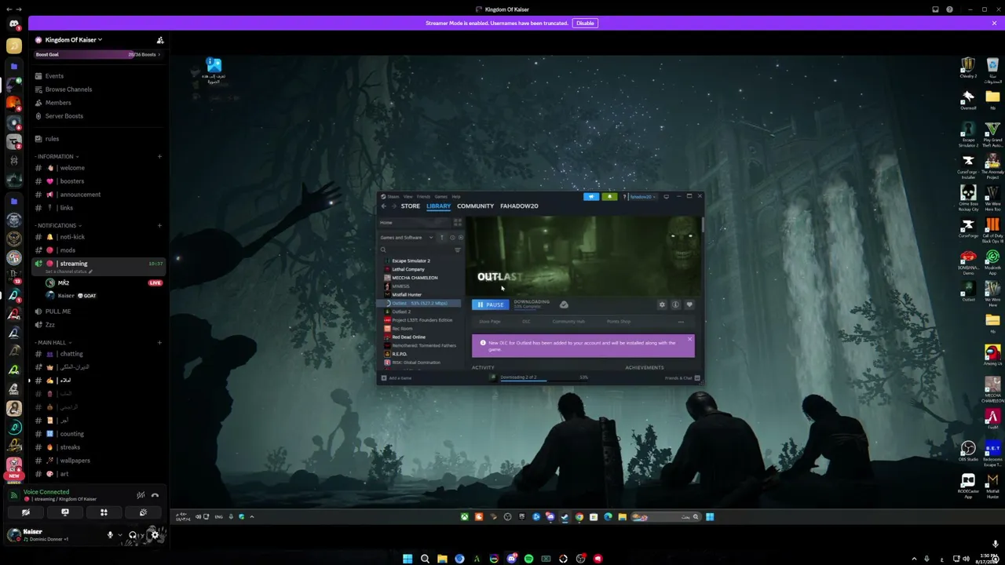Open Discord user settings gear
Viewport: 1005px width, 565px height.
click(155, 535)
